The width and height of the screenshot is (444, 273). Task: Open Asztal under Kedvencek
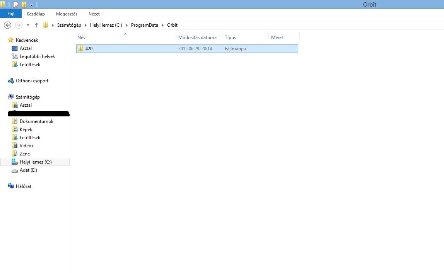coord(26,48)
